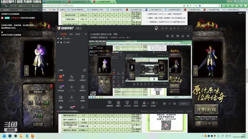Submit character with button below gender

pos(38,124)
